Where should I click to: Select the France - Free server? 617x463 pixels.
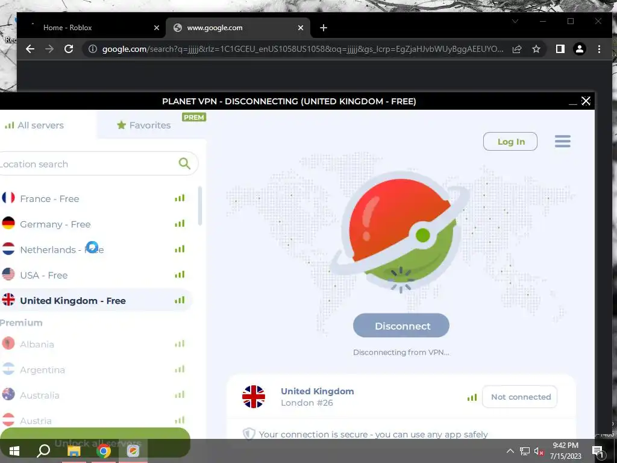[96, 198]
